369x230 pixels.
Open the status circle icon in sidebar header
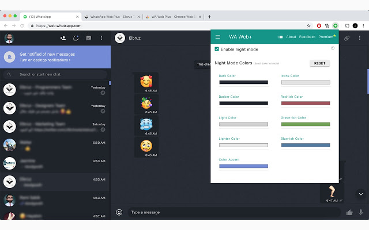(75, 38)
